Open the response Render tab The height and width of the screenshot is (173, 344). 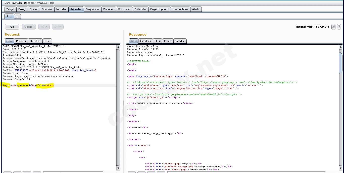click(180, 41)
